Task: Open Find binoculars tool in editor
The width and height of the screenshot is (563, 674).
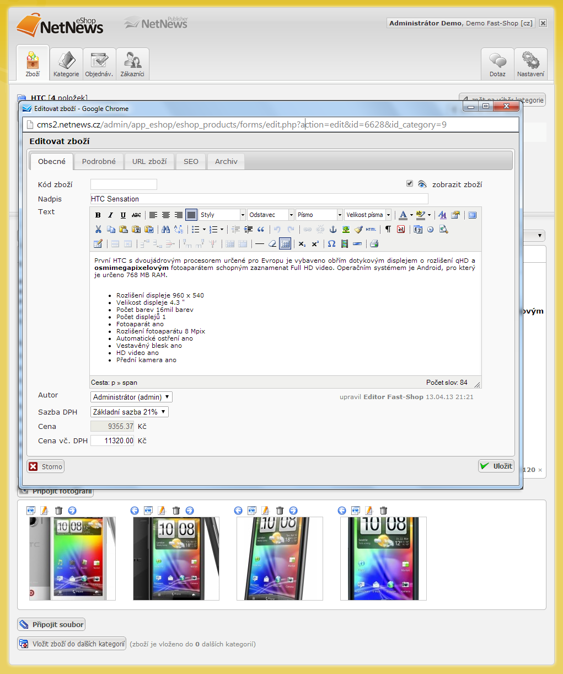Action: (x=165, y=229)
